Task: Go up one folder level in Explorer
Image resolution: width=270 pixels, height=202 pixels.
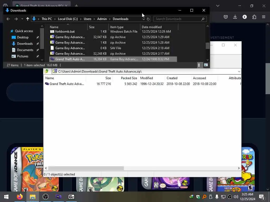Action: [x=27, y=19]
